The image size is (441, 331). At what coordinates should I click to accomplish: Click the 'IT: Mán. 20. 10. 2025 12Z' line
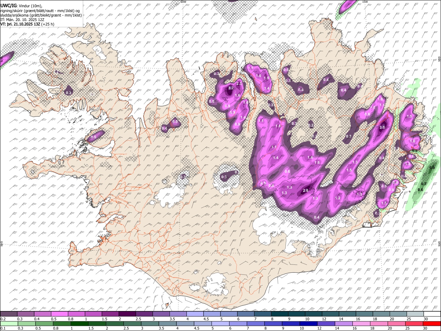click(22, 20)
